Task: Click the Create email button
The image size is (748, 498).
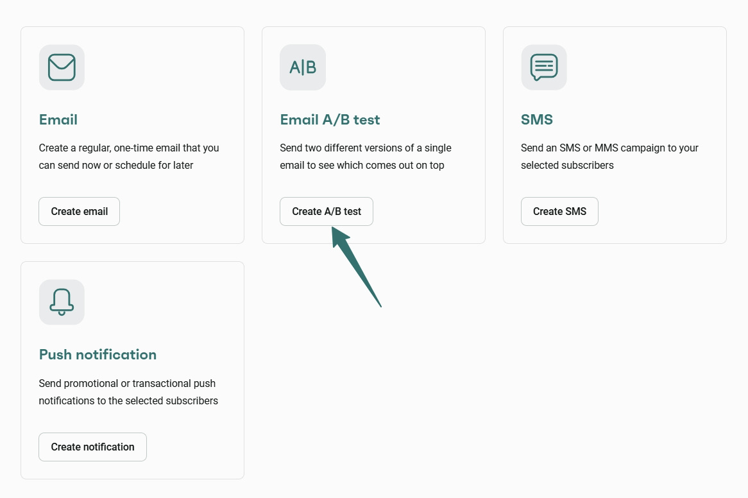Action: coord(79,211)
